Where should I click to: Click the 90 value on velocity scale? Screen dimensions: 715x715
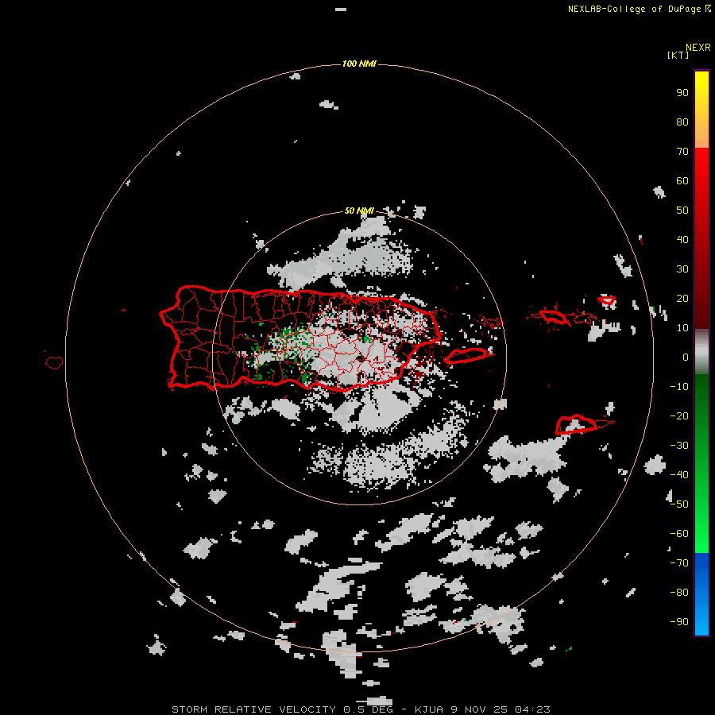682,93
